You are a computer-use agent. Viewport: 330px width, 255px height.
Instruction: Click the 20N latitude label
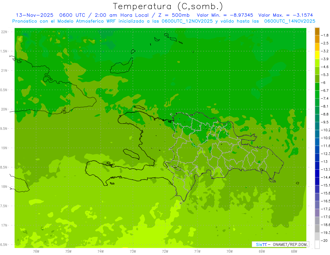click(4, 109)
